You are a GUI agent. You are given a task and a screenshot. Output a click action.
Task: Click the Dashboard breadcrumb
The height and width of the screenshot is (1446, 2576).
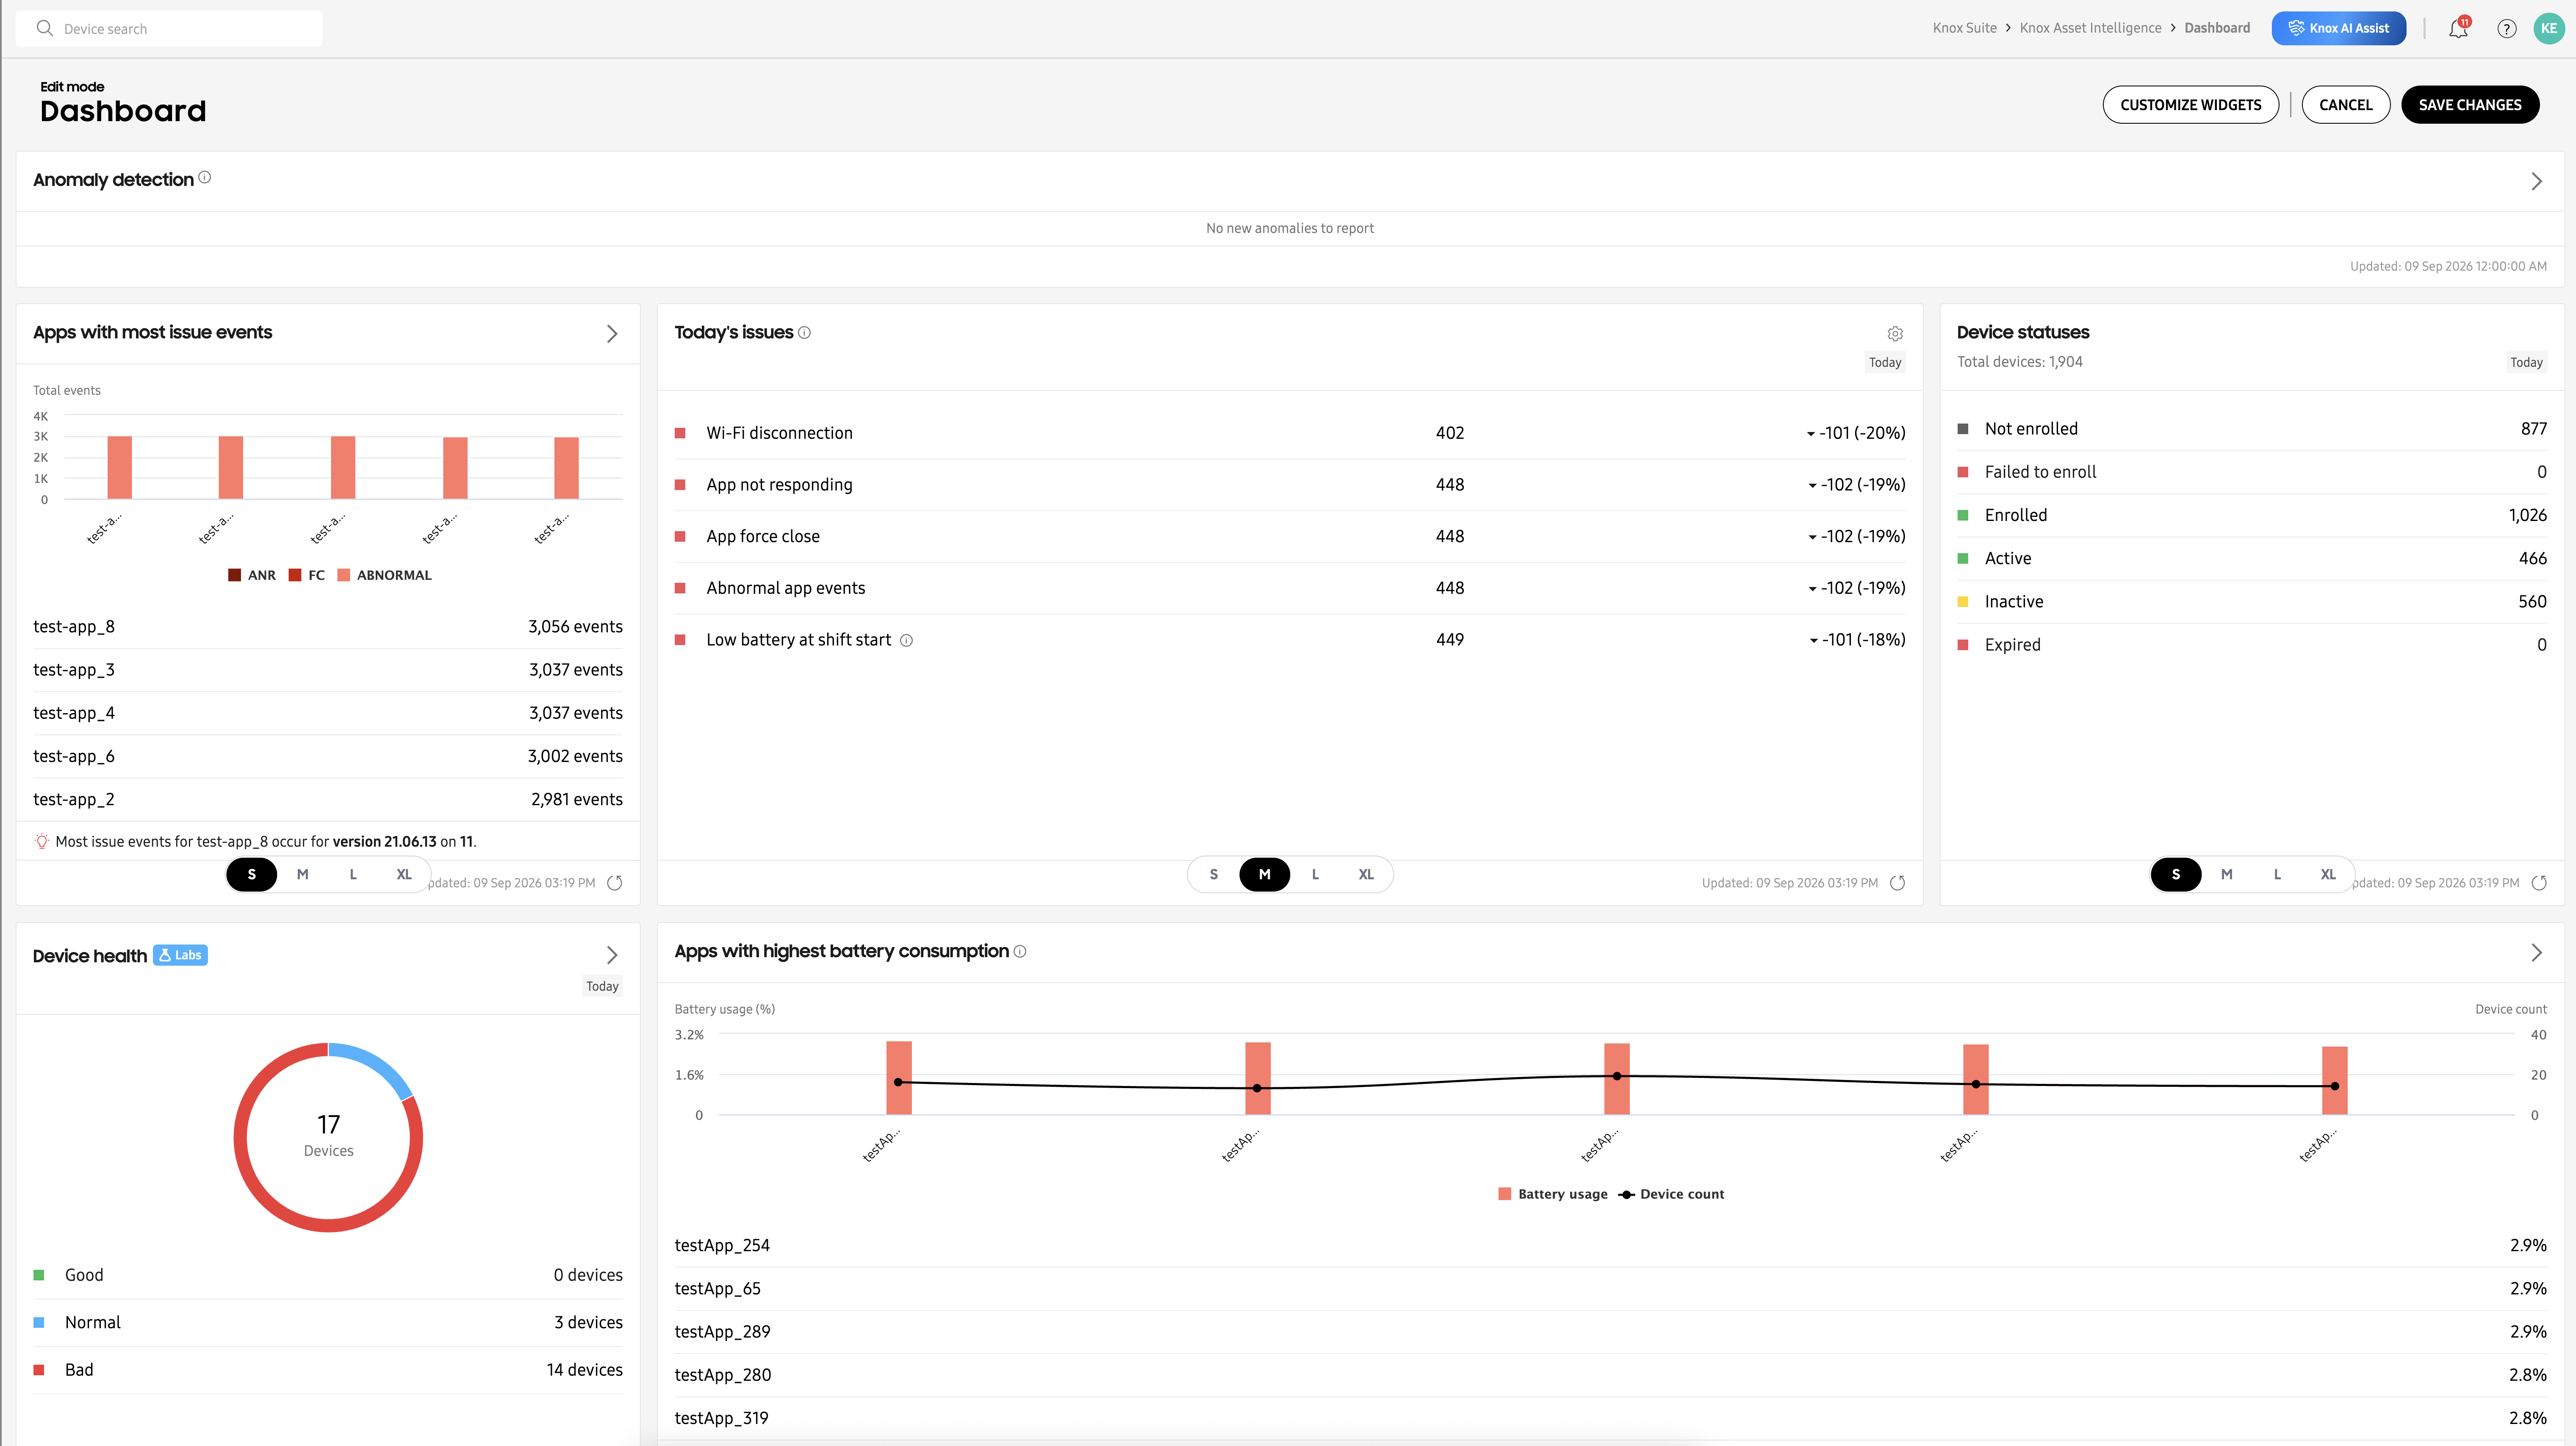click(x=2217, y=28)
